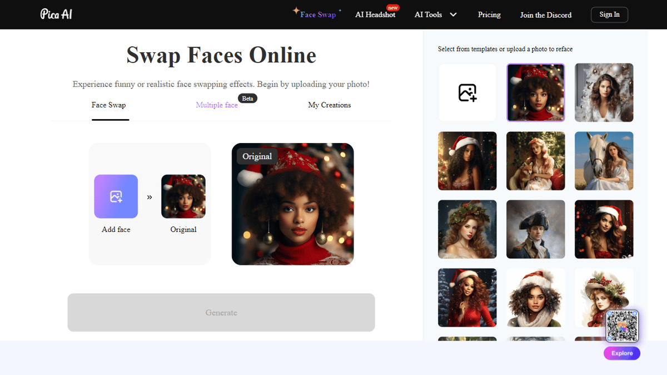Click the greyed-out Generate button
667x375 pixels.
221,313
